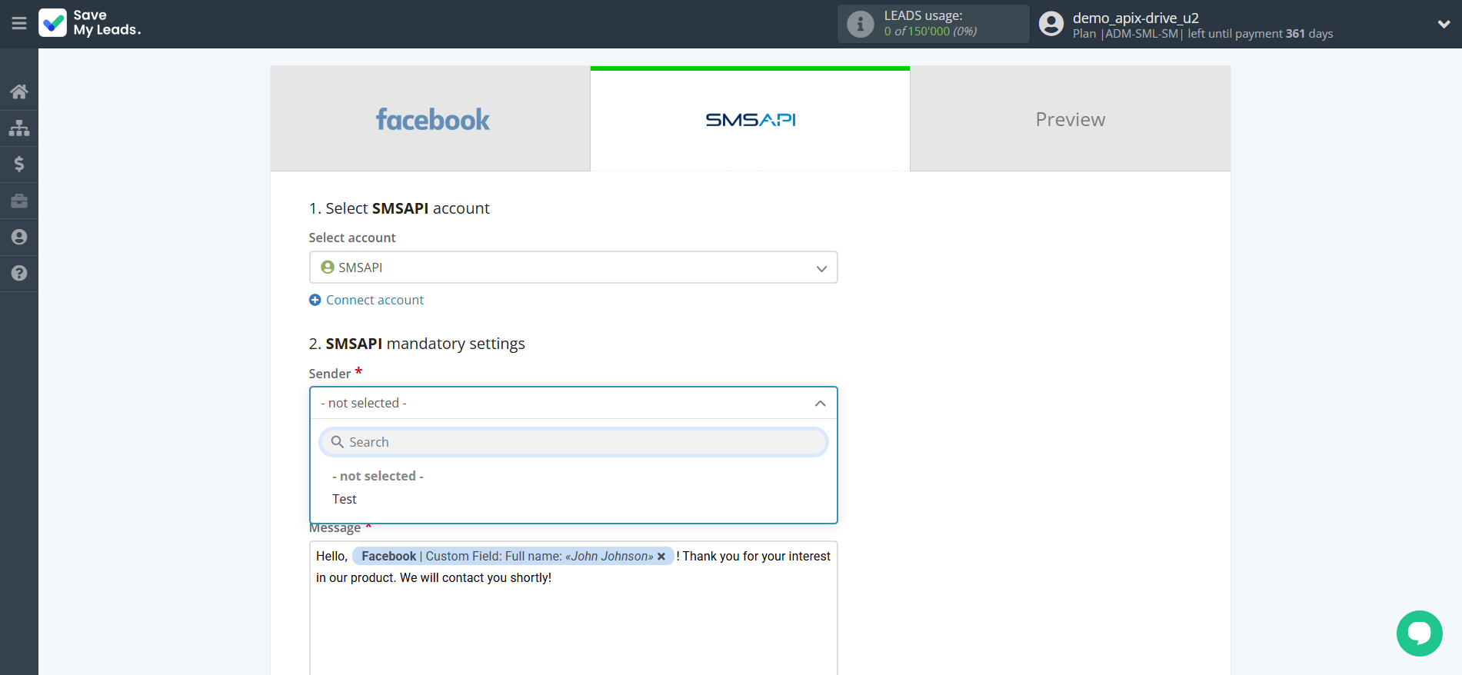Click the sender Search field
The image size is (1462, 675).
[573, 442]
